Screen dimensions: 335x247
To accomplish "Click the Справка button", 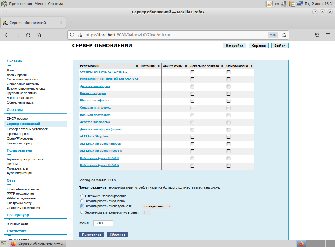I will point(259,45).
